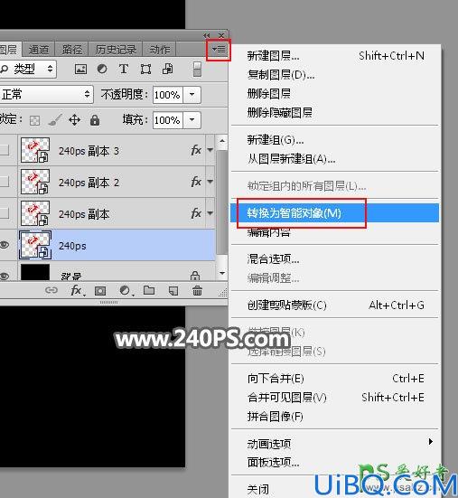
Task: Choose 向下合并(E) menu item
Action: click(334, 379)
